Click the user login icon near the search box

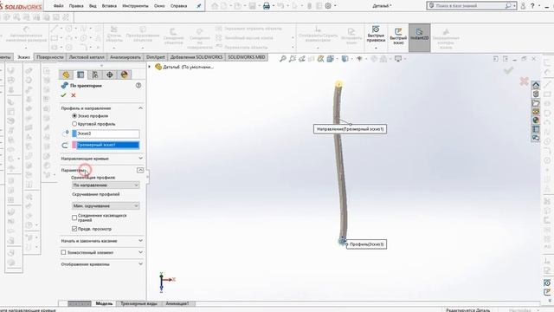point(523,6)
